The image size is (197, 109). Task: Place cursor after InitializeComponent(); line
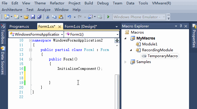click(103, 69)
